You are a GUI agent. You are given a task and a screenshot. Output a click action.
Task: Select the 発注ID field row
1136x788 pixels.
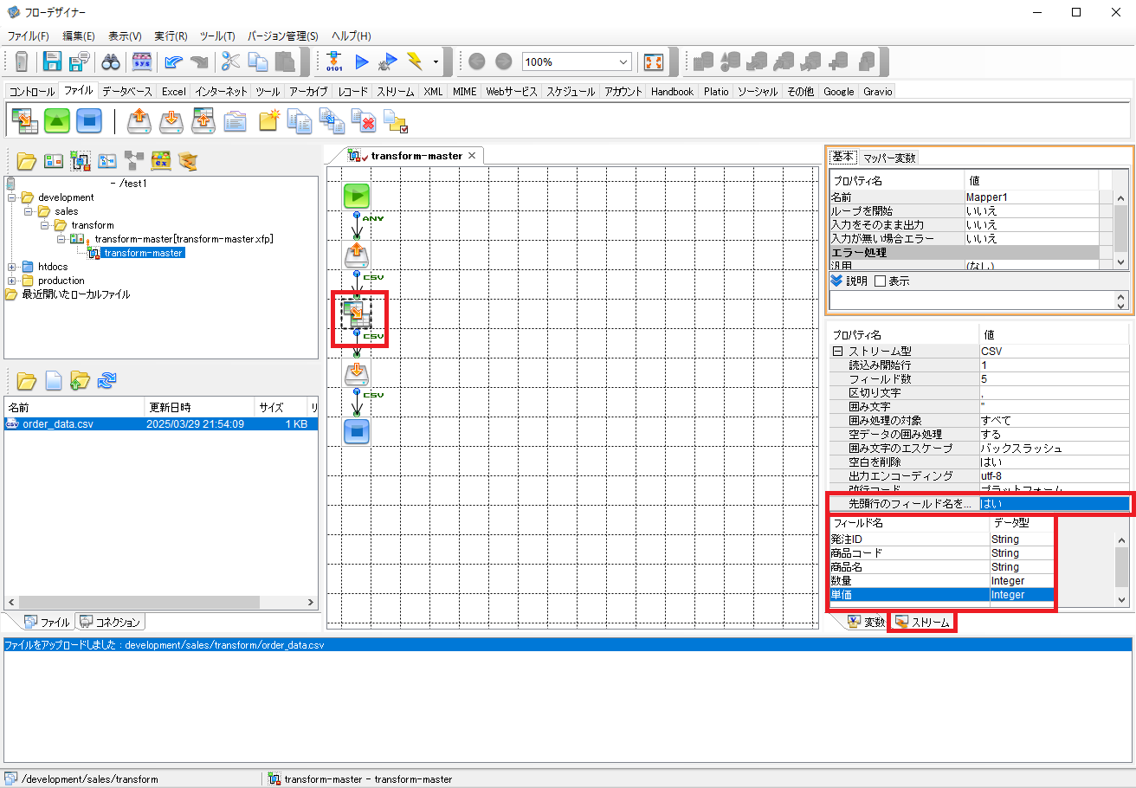(x=942, y=539)
